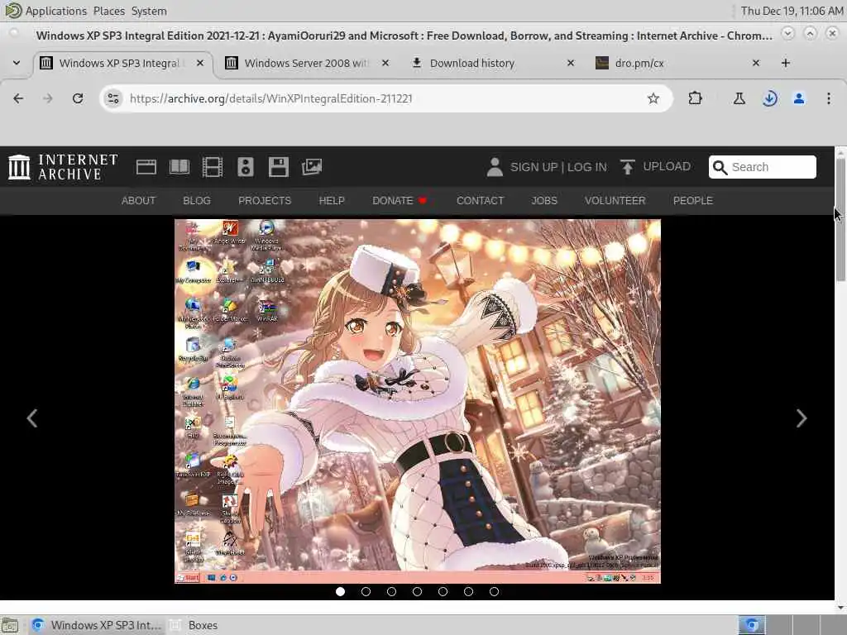The width and height of the screenshot is (847, 635).
Task: Open the Extensions puzzle icon
Action: click(x=695, y=98)
